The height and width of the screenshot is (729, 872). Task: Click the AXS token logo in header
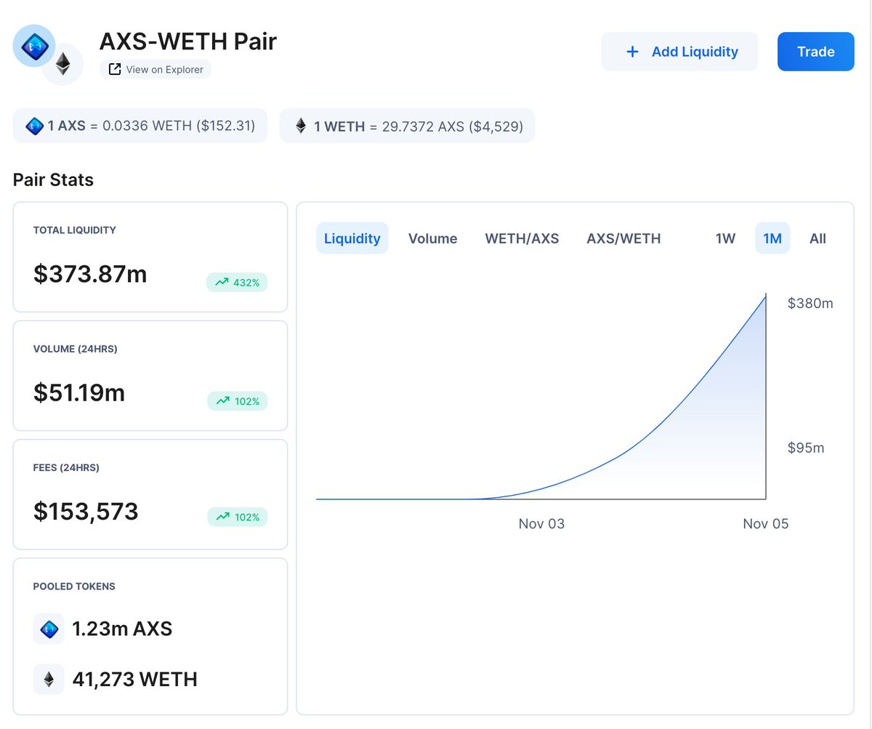tap(34, 46)
